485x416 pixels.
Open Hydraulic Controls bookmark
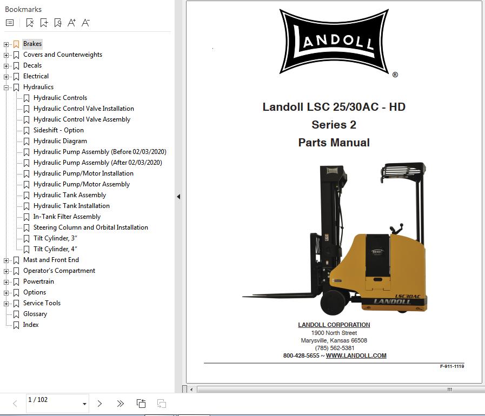click(x=61, y=98)
